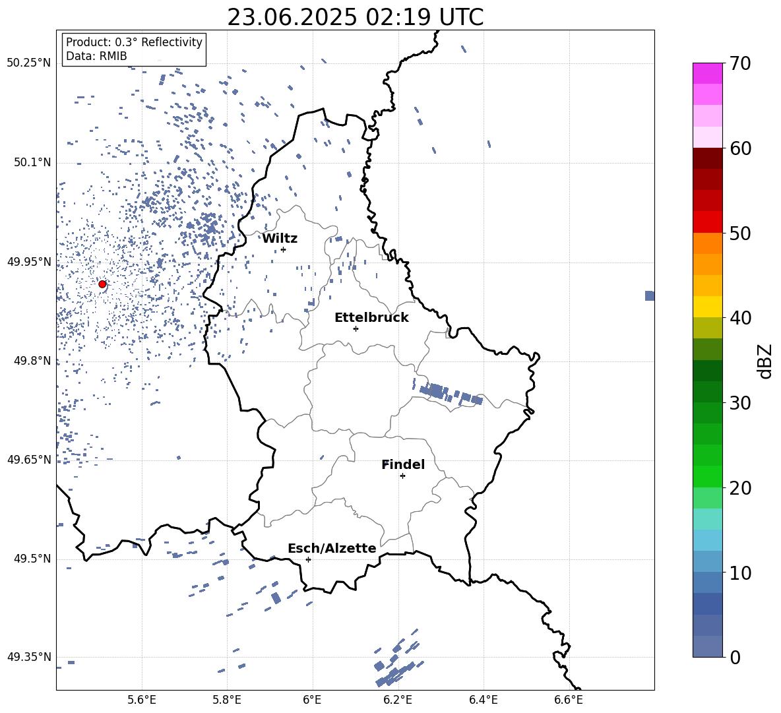
Task: Click the colorbar tick label 20
Action: 740,488
